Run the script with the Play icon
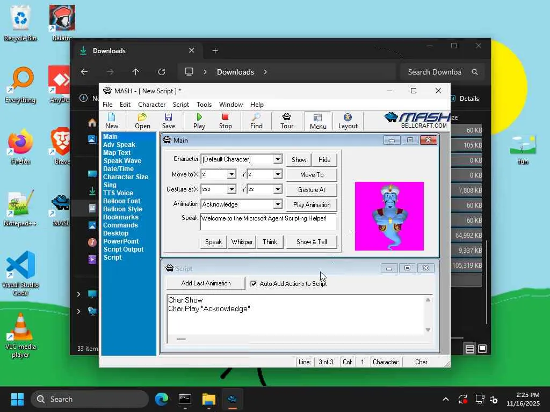 [x=199, y=121]
